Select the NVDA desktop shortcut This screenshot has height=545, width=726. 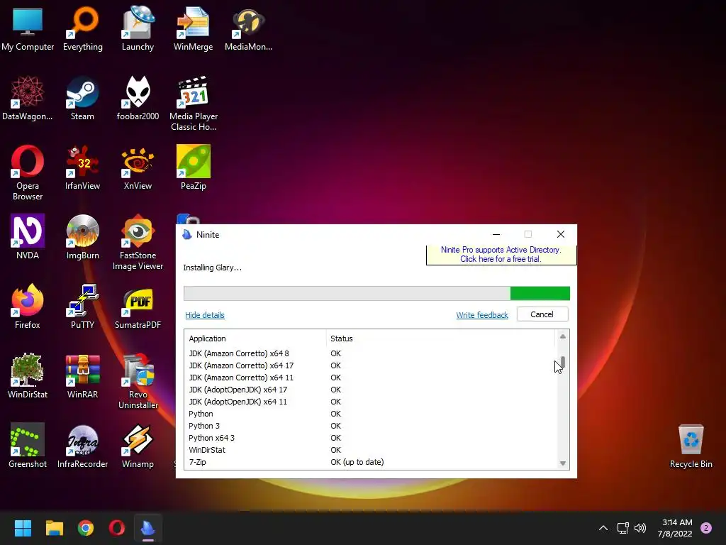point(28,237)
